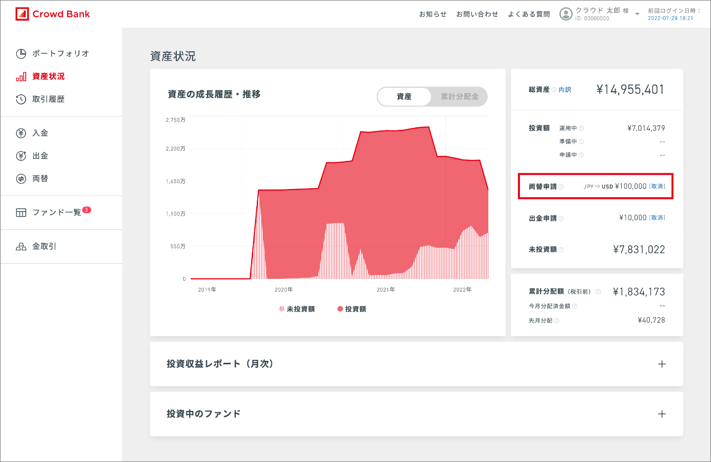Click 2020年 label on chart axis
Image resolution: width=711 pixels, height=462 pixels.
pos(284,290)
